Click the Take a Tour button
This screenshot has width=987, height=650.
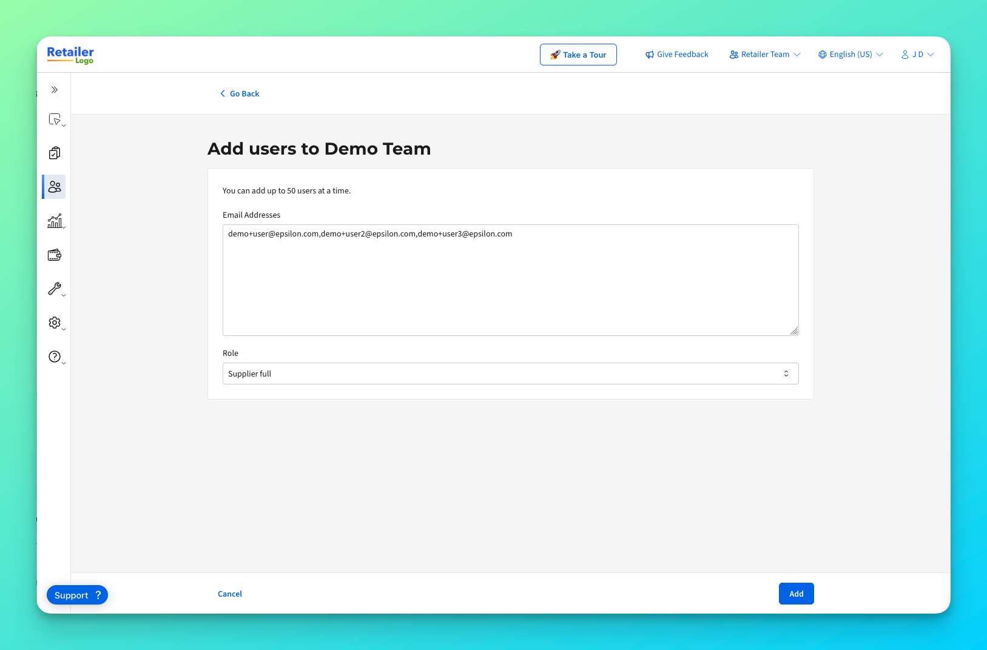(x=578, y=55)
